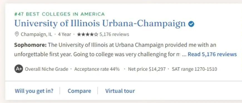Click the Overall Niche Grade text

click(46, 69)
